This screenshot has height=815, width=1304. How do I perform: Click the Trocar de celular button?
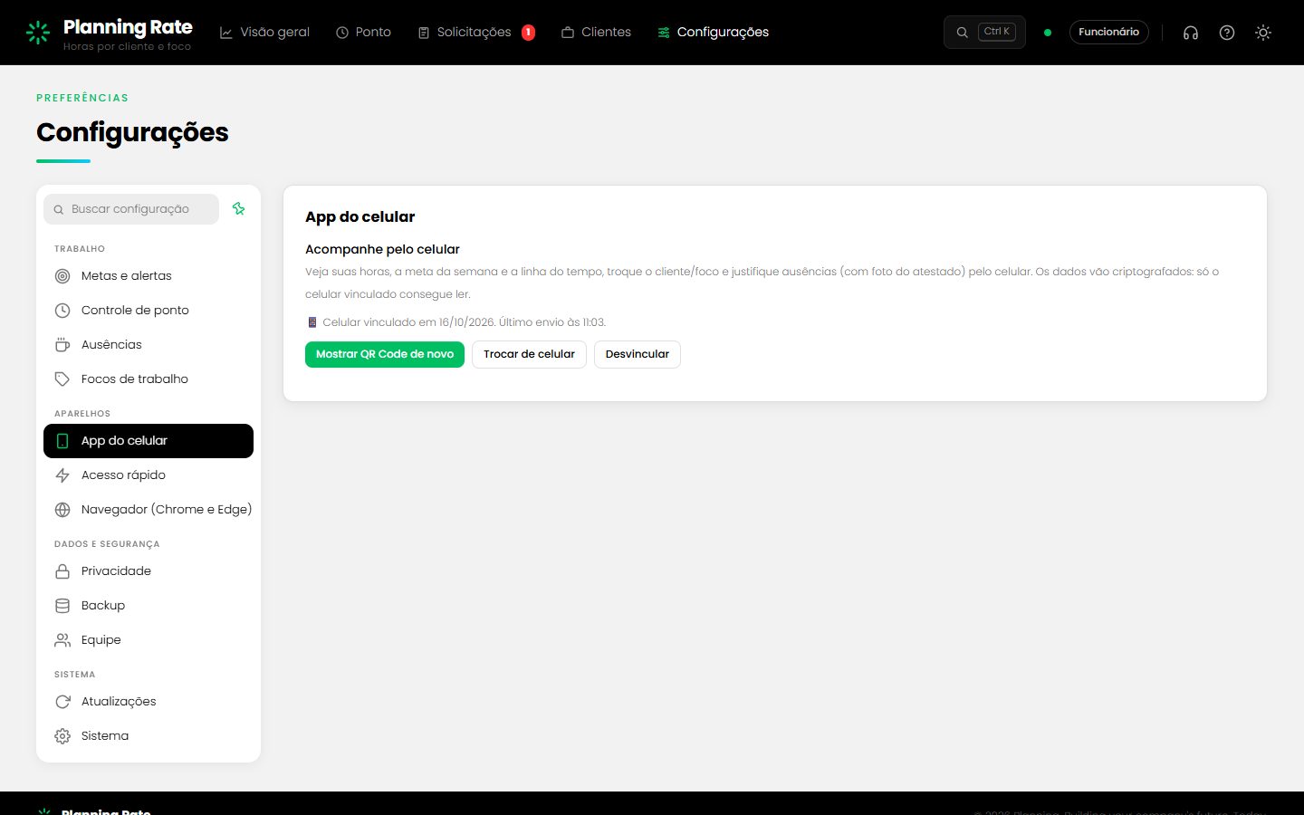(529, 354)
